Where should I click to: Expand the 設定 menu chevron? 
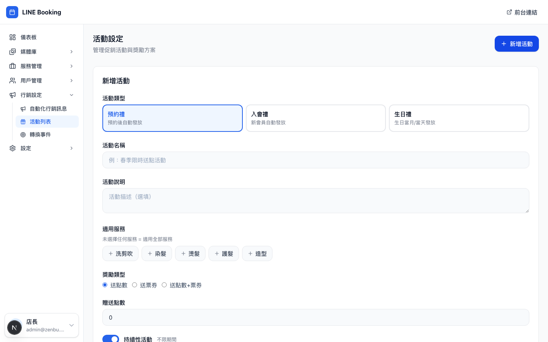72,148
